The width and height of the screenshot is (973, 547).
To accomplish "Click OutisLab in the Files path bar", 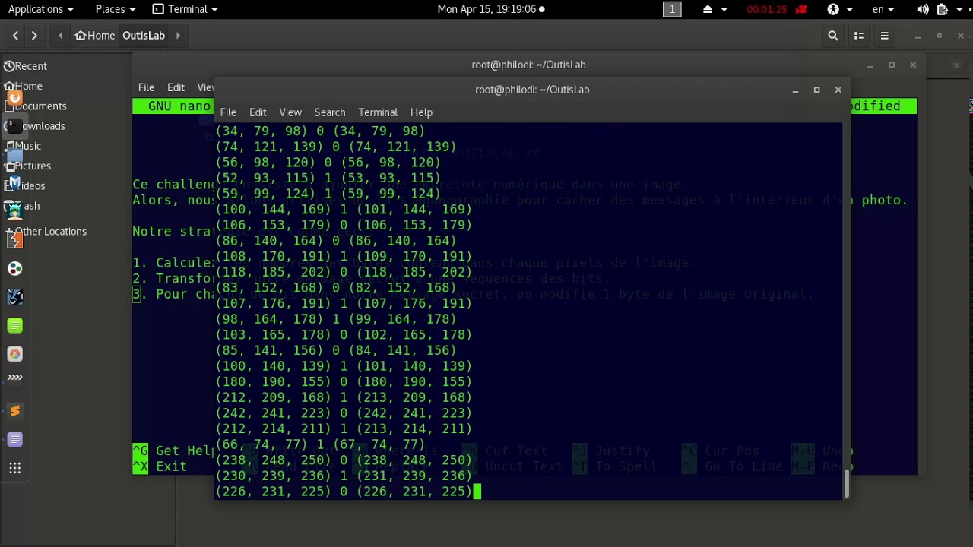I will (144, 36).
